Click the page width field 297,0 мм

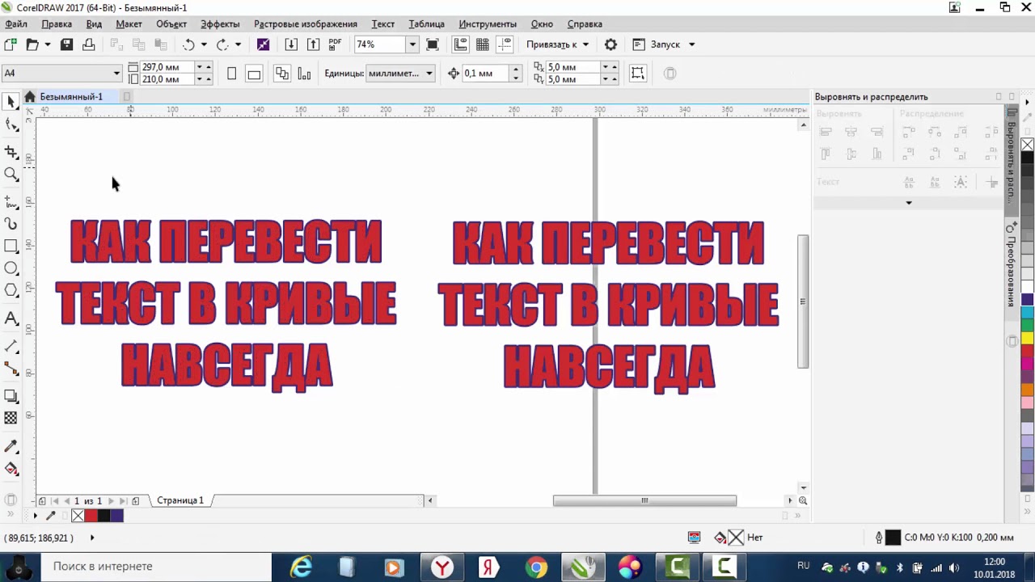pyautogui.click(x=167, y=67)
